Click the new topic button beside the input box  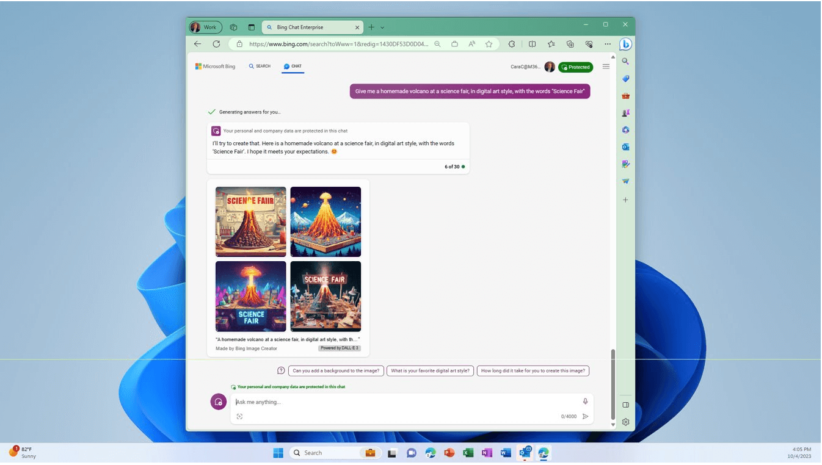tap(219, 402)
